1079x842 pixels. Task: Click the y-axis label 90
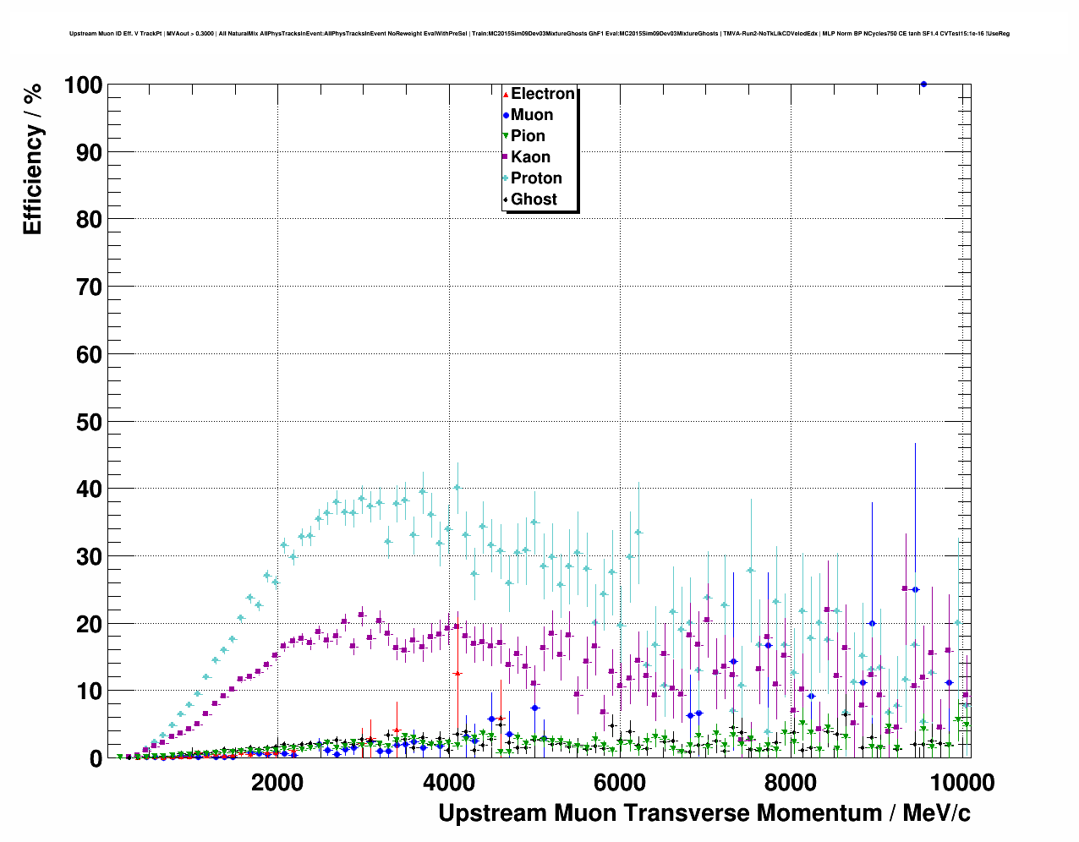coord(89,152)
